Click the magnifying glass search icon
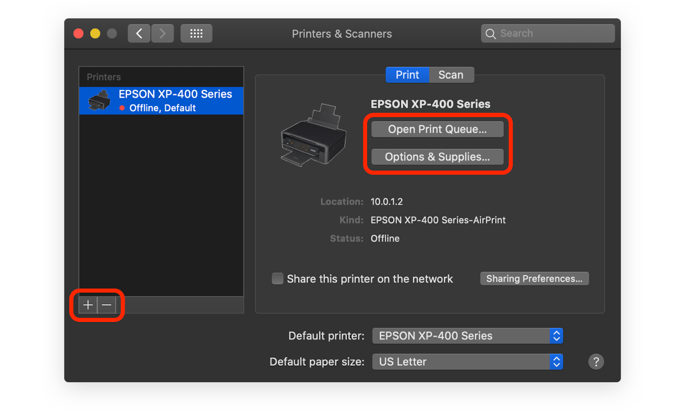The height and width of the screenshot is (413, 686). pos(490,33)
